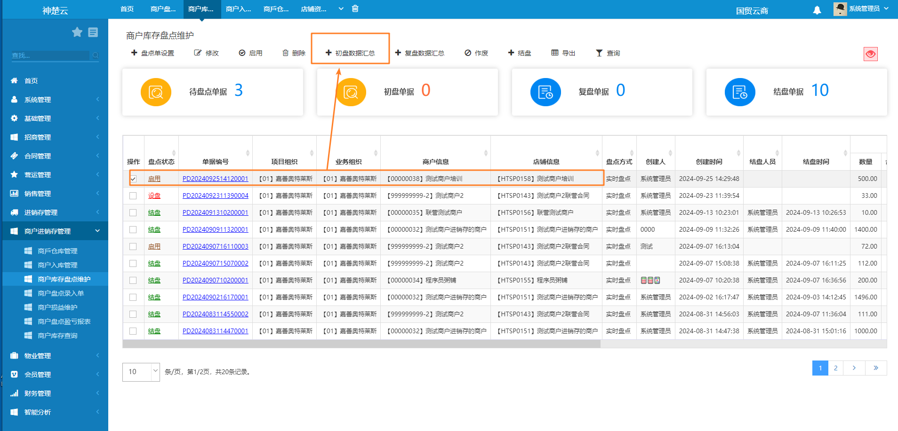898x431 pixels.
Task: Check the row PD2024090710200001 checkbox
Action: coord(133,280)
